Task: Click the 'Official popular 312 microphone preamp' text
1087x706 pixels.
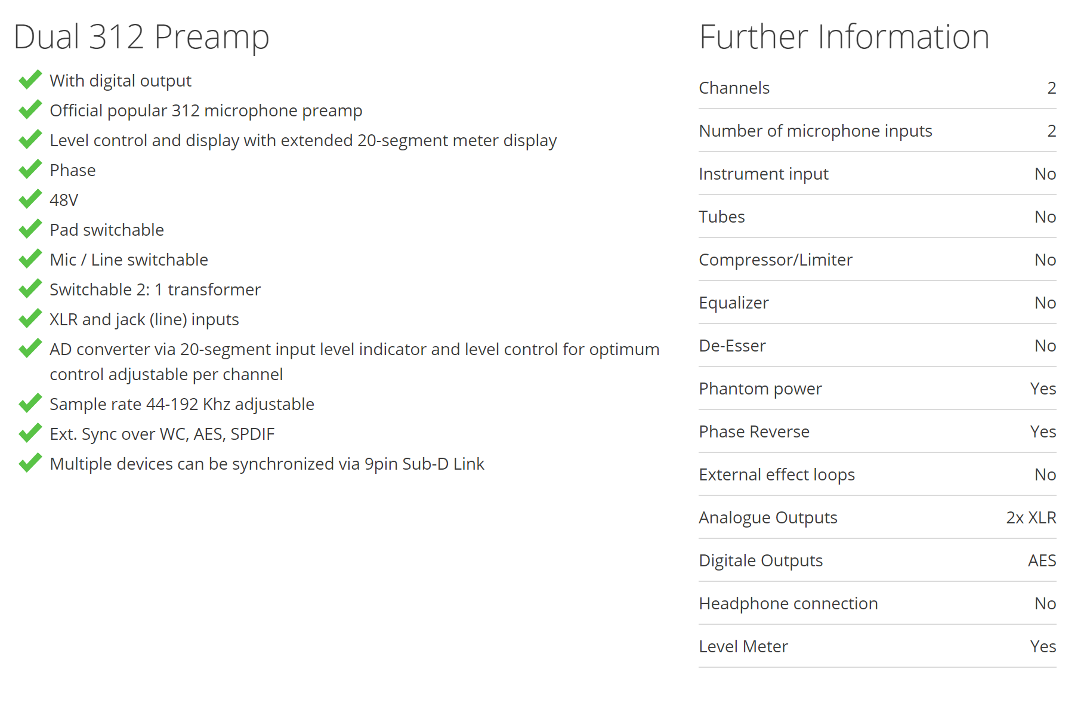Action: 206,111
